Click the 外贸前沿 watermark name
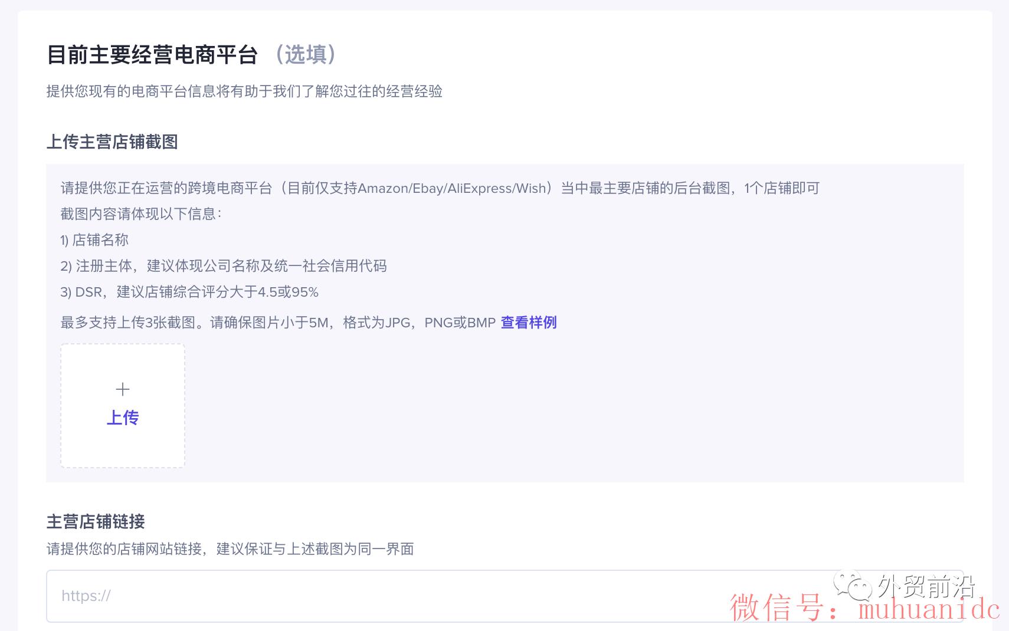The image size is (1009, 631). 926,586
